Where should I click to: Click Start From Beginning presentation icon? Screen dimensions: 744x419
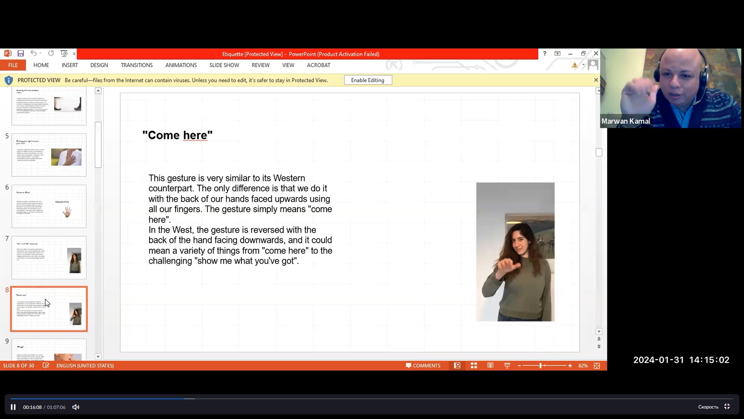pyautogui.click(x=64, y=54)
